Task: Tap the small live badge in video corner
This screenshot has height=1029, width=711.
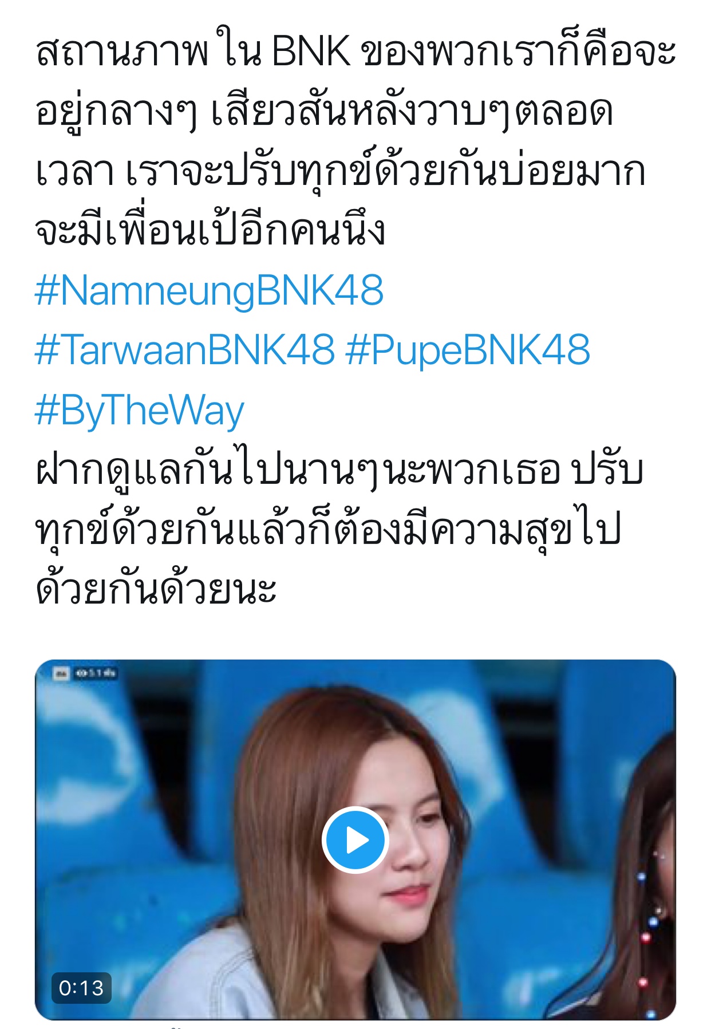Action: (x=60, y=673)
